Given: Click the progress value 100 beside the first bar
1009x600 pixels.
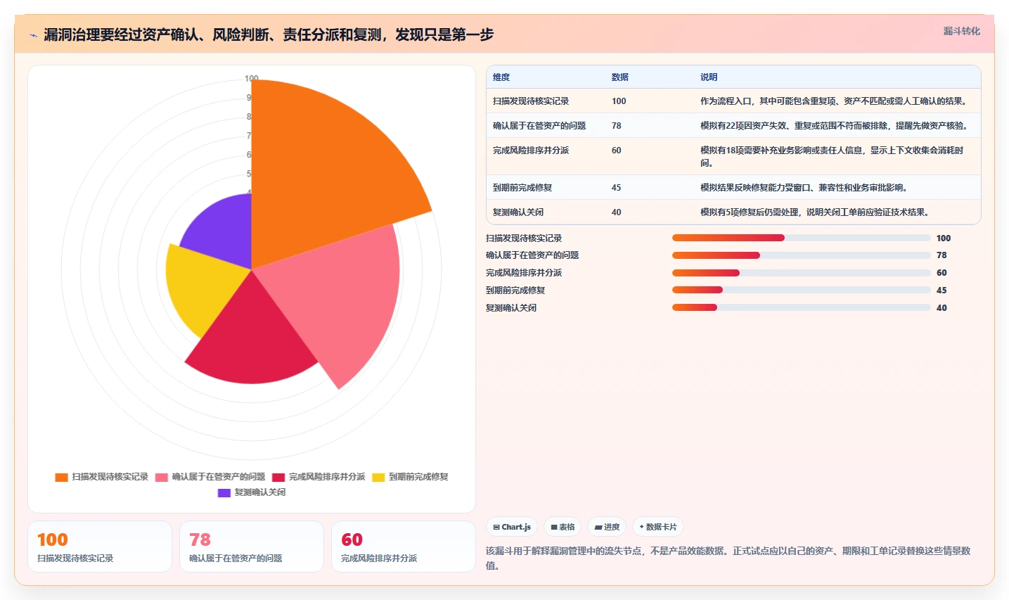Looking at the screenshot, I should click(944, 238).
